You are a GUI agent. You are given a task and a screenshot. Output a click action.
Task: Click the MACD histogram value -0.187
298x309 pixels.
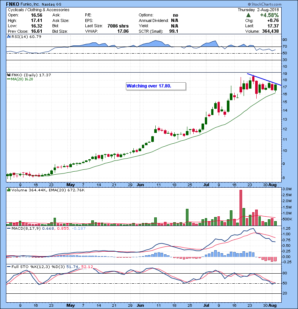click(x=79, y=229)
